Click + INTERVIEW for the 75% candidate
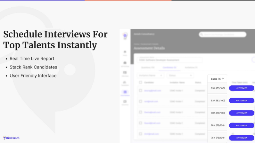The image size is (255, 143). click(242, 138)
